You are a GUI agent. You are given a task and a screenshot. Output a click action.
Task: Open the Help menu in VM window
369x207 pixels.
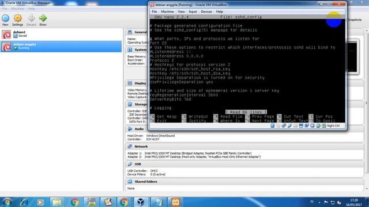tap(220, 11)
